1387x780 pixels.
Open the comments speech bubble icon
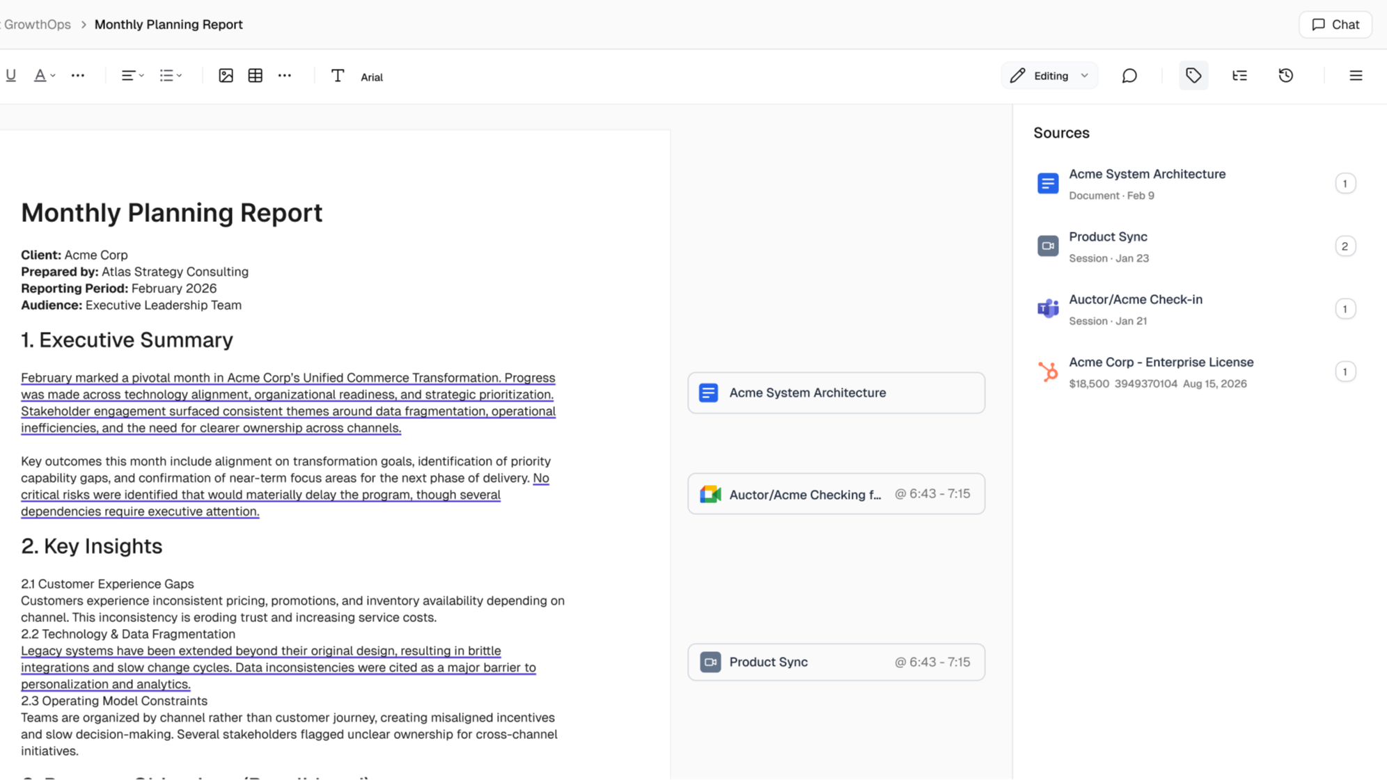point(1129,76)
